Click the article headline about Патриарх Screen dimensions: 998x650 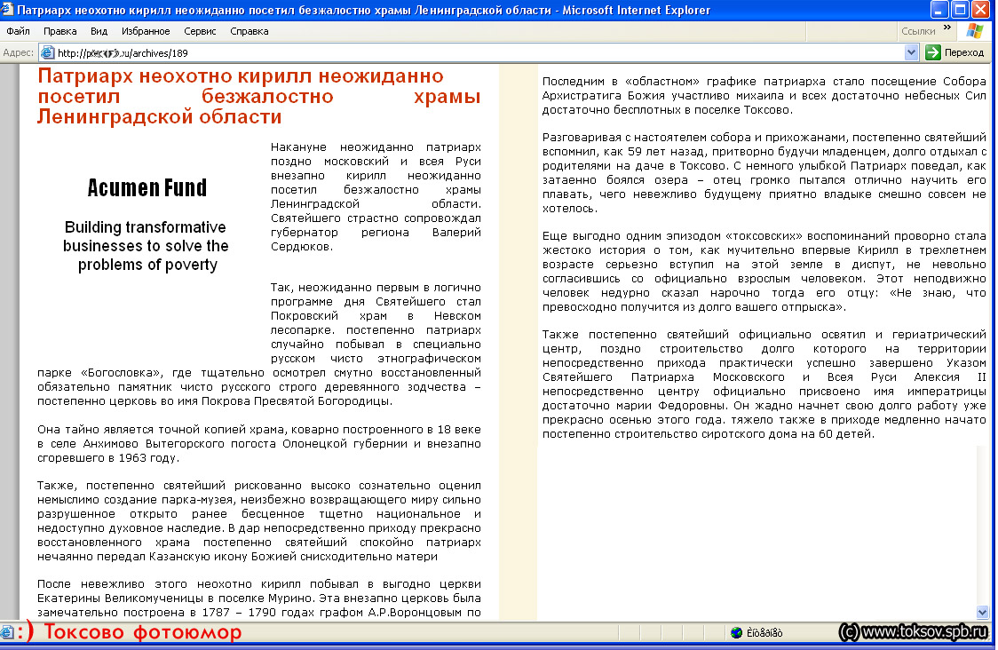[258, 96]
